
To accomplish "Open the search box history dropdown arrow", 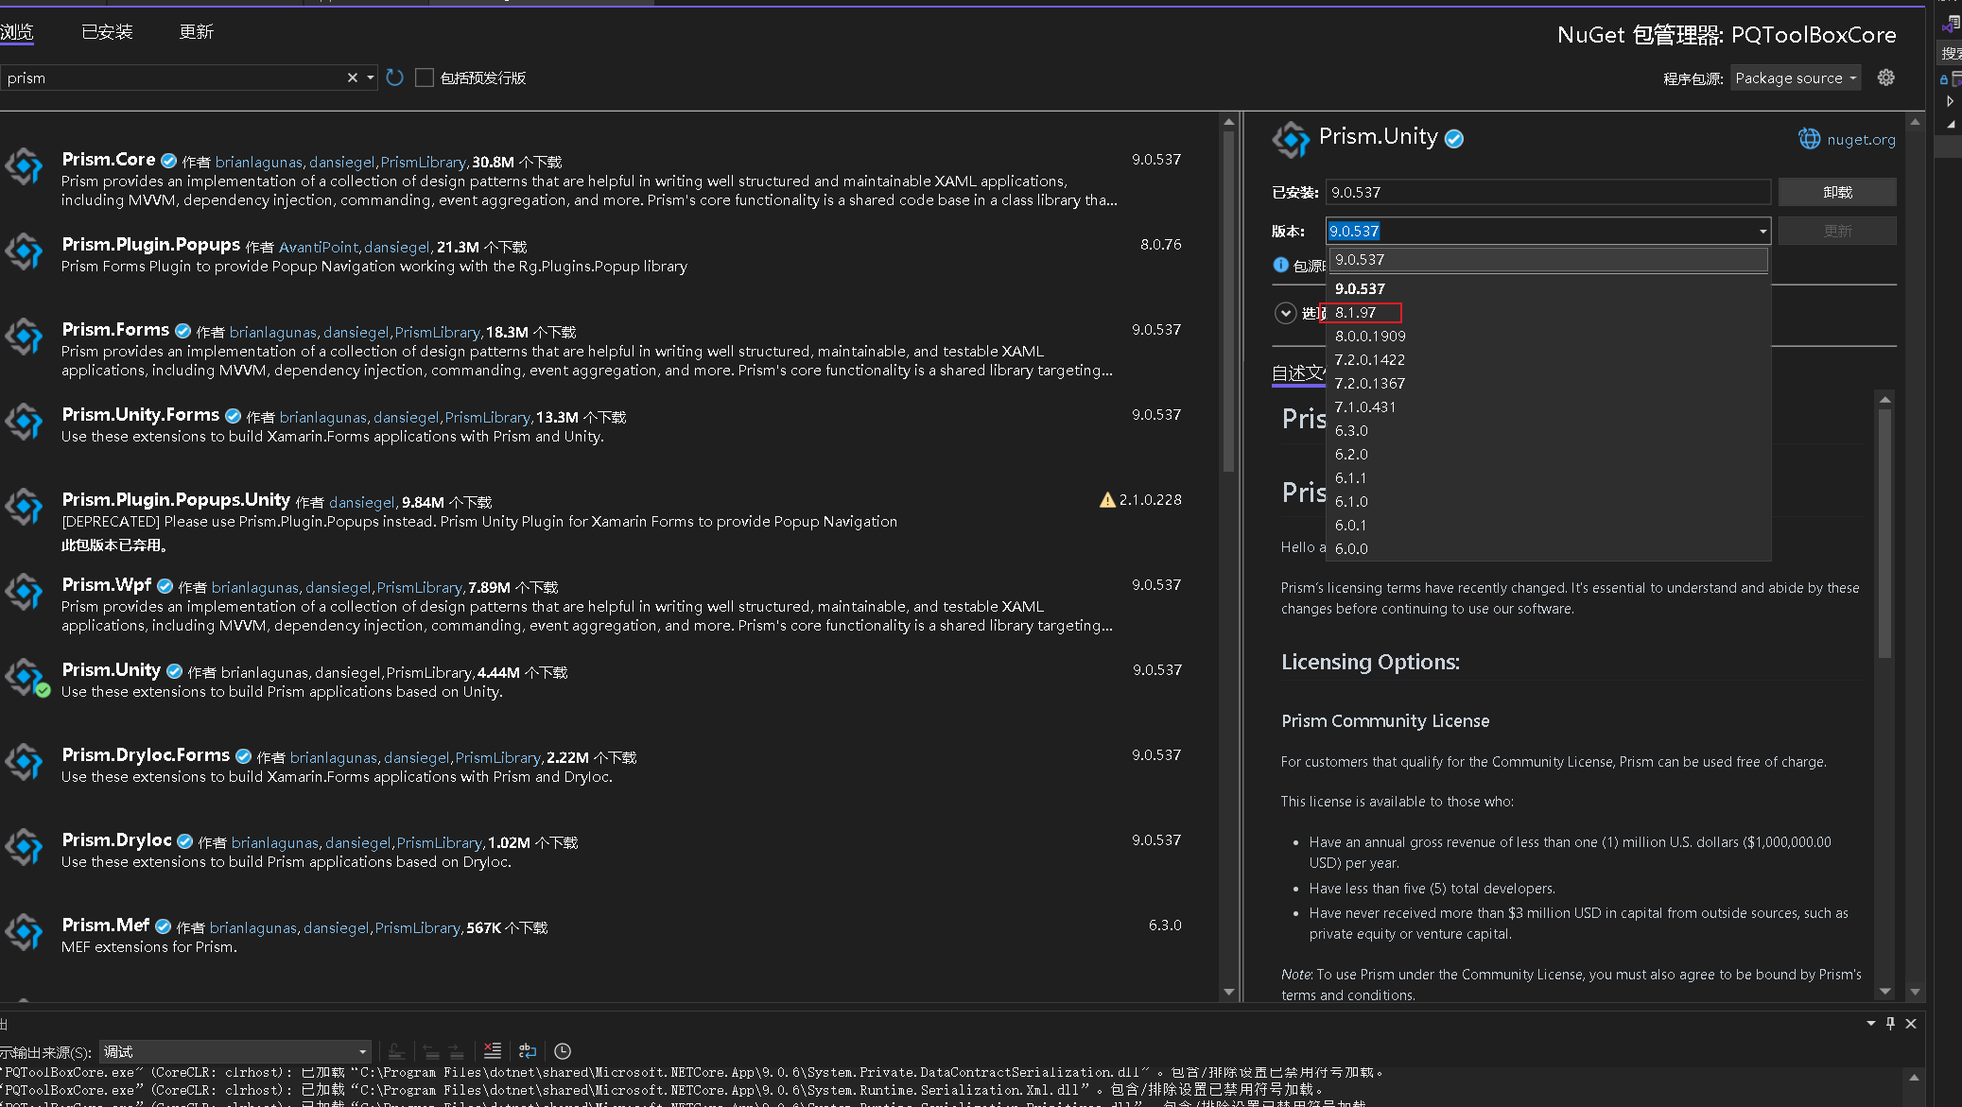I will pos(371,78).
